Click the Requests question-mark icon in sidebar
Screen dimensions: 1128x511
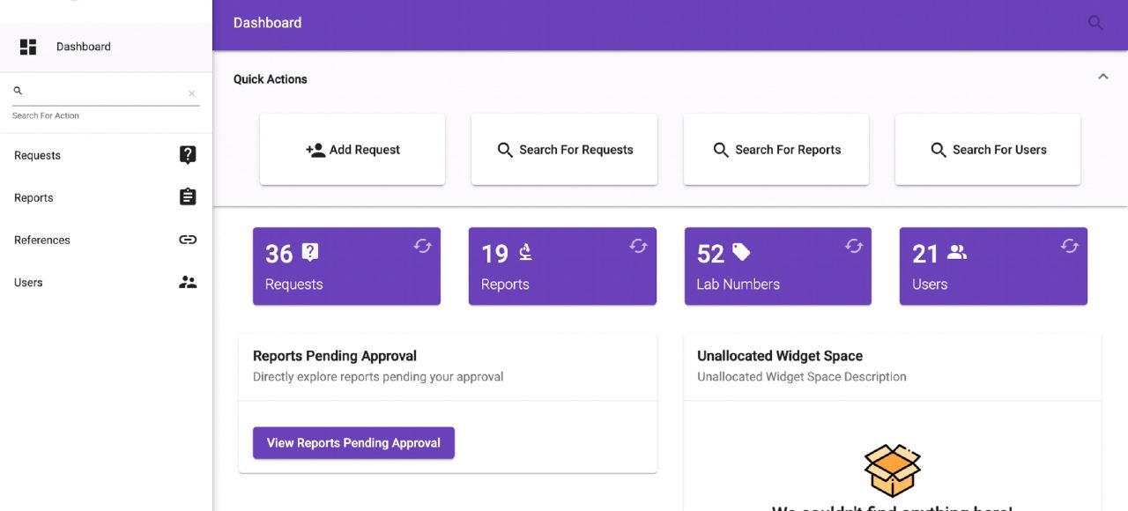click(x=188, y=155)
